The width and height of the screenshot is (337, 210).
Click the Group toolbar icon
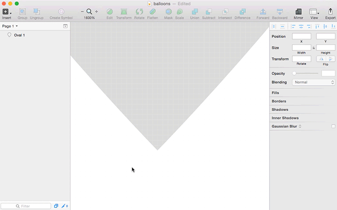click(22, 12)
